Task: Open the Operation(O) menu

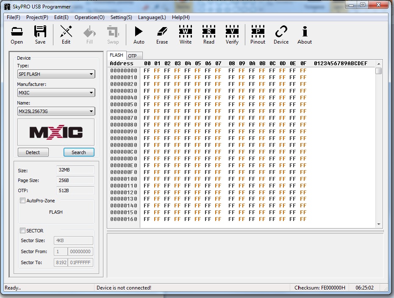Action: [89, 17]
